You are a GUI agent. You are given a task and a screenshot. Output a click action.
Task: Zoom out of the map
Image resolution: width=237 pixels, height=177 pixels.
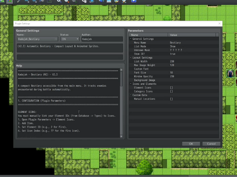[x=67, y=1]
